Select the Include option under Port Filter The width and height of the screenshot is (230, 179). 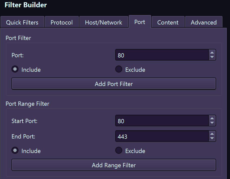pyautogui.click(x=15, y=69)
